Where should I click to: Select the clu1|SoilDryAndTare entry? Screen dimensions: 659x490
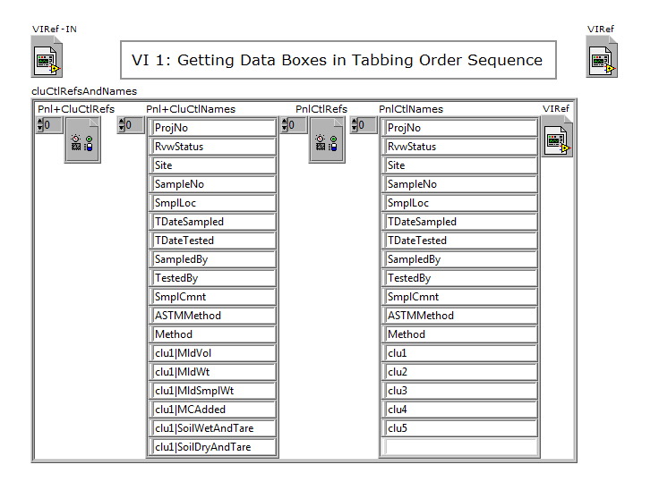[x=213, y=447]
